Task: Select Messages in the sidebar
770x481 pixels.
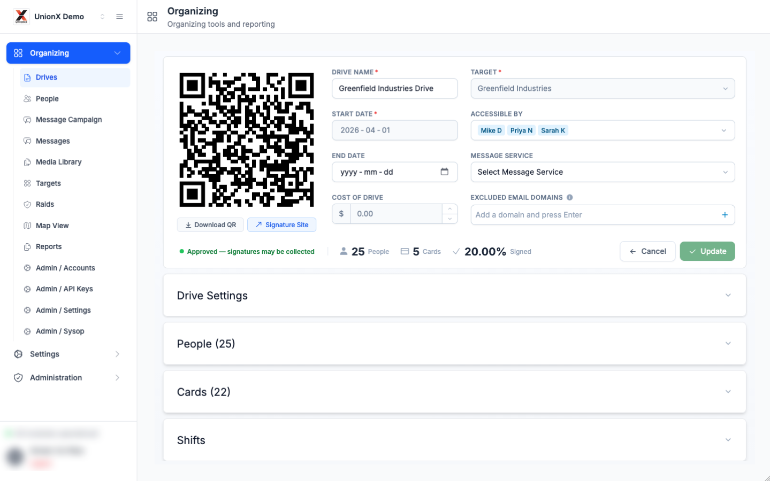Action: coord(75,141)
